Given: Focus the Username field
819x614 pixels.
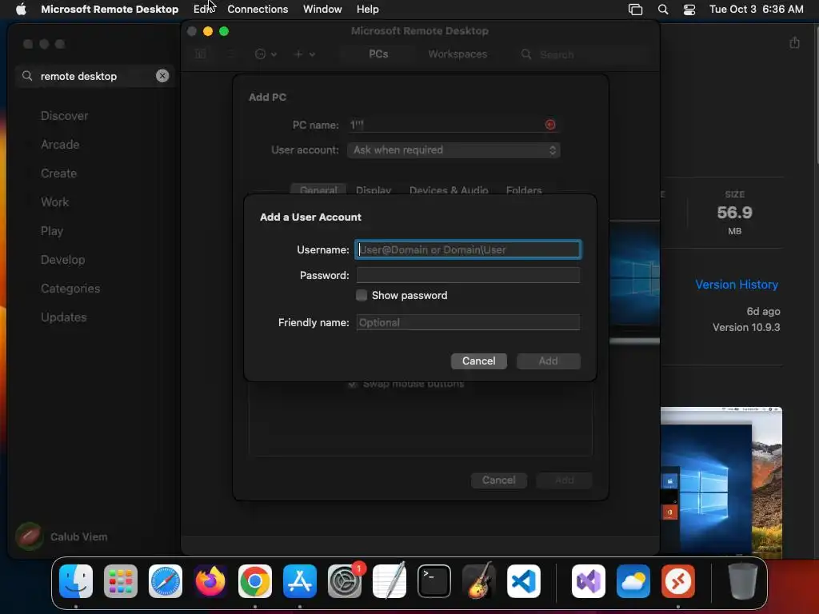Looking at the screenshot, I should pyautogui.click(x=468, y=249).
